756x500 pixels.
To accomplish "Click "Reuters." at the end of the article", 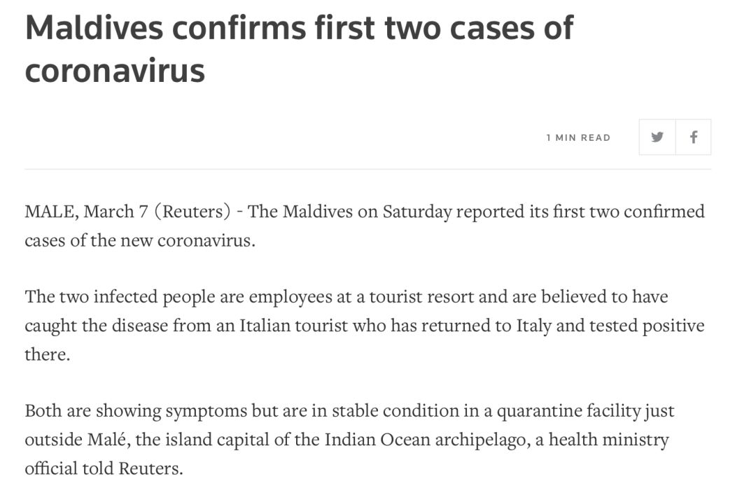I will pyautogui.click(x=151, y=468).
